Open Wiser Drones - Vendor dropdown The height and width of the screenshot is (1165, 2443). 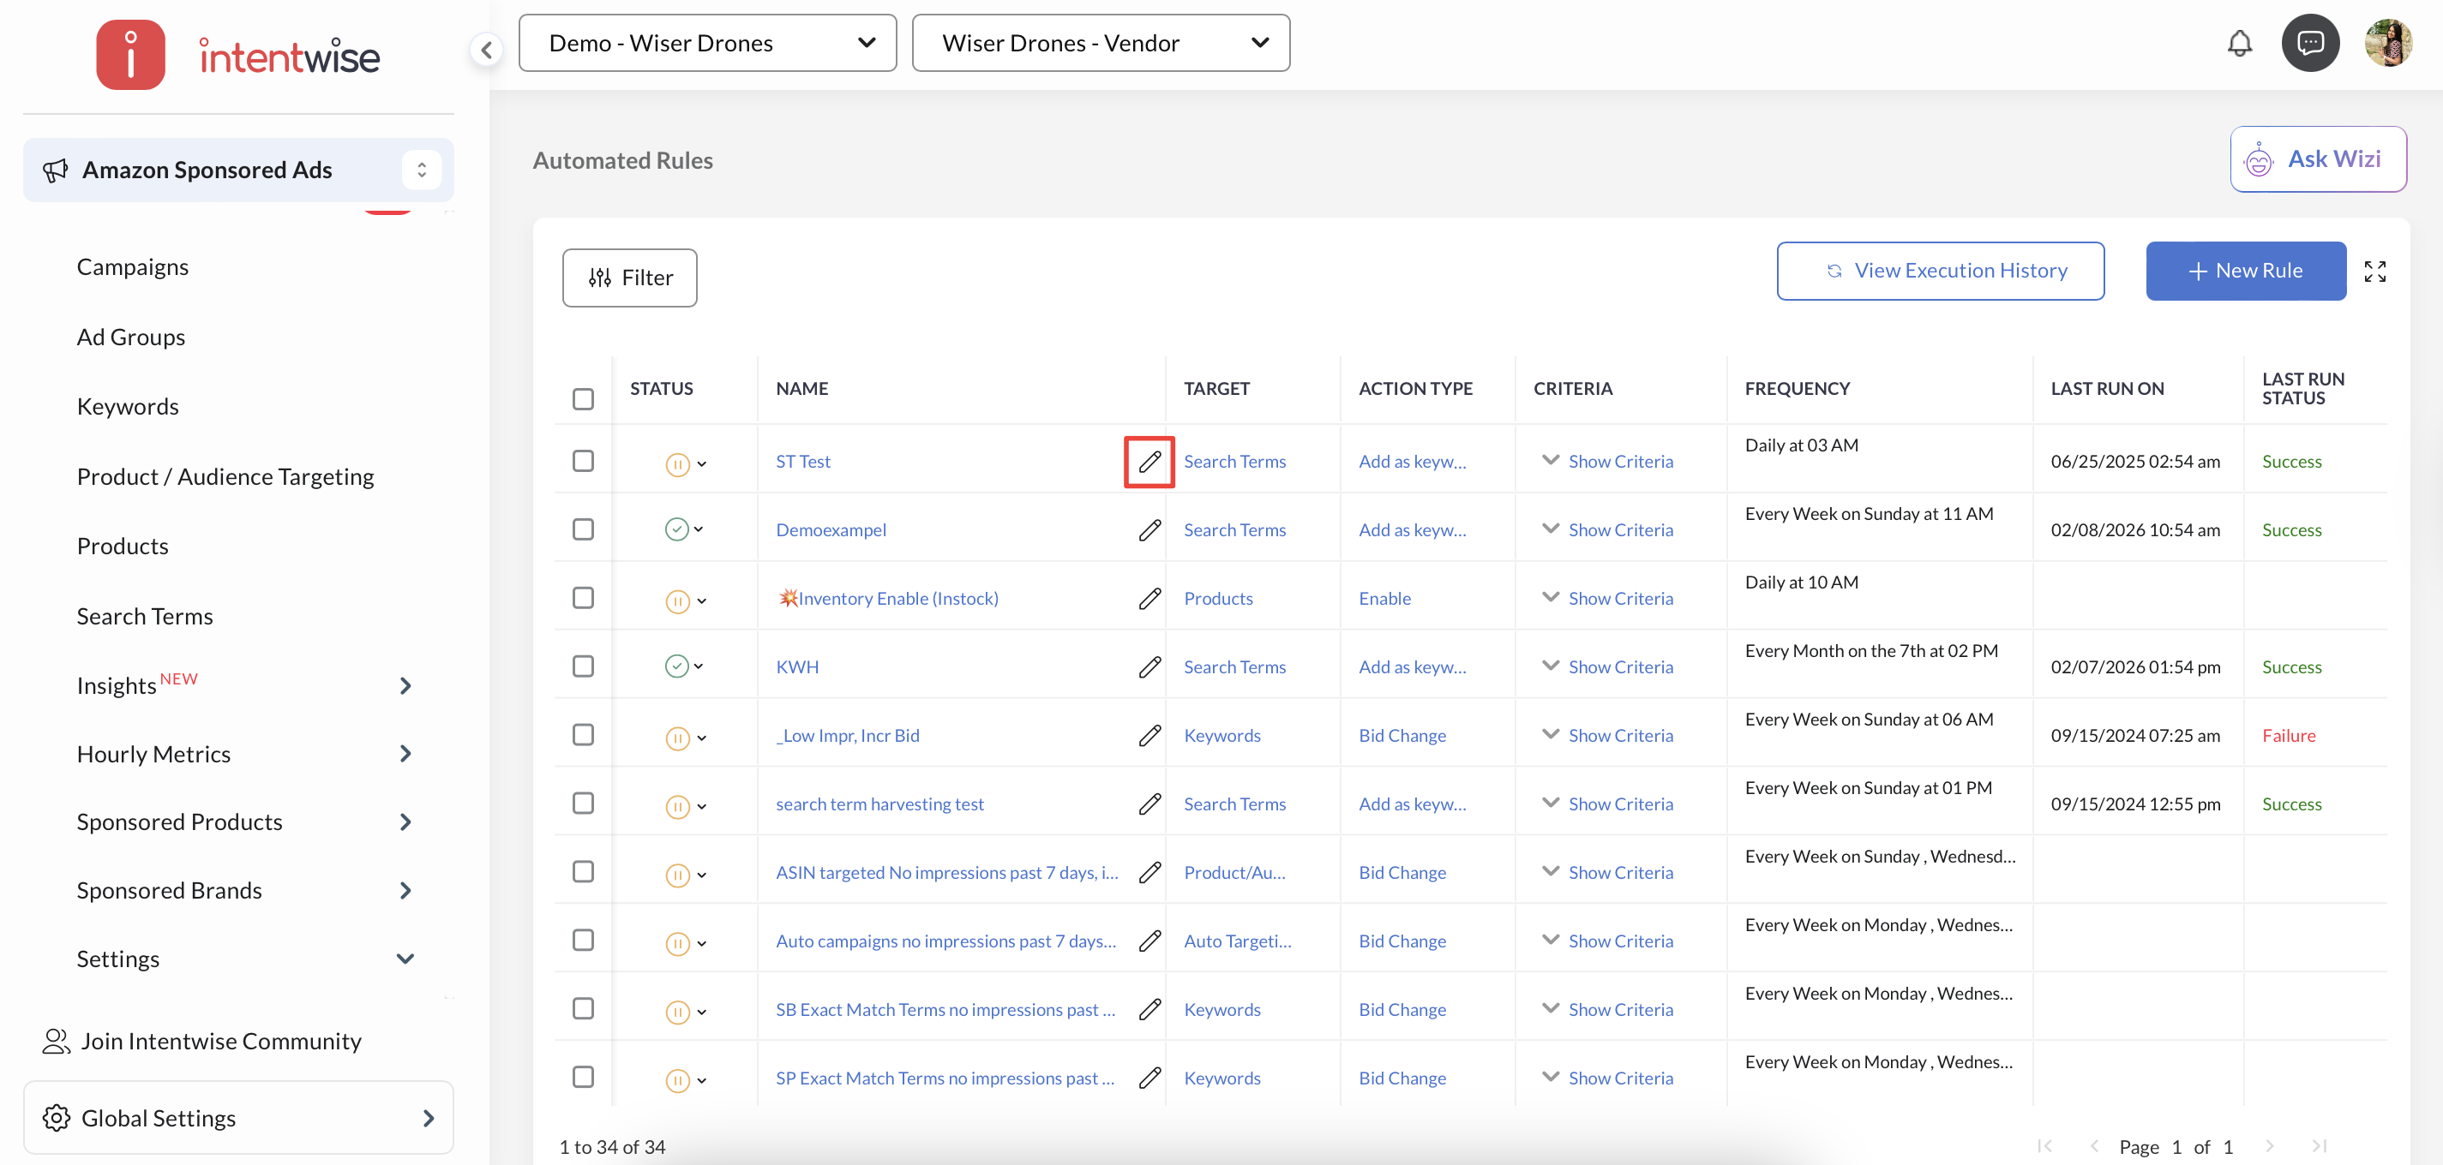[1100, 44]
